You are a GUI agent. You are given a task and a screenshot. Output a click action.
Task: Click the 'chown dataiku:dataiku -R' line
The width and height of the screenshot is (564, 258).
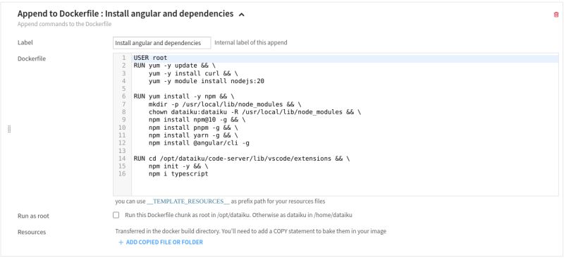click(x=255, y=112)
